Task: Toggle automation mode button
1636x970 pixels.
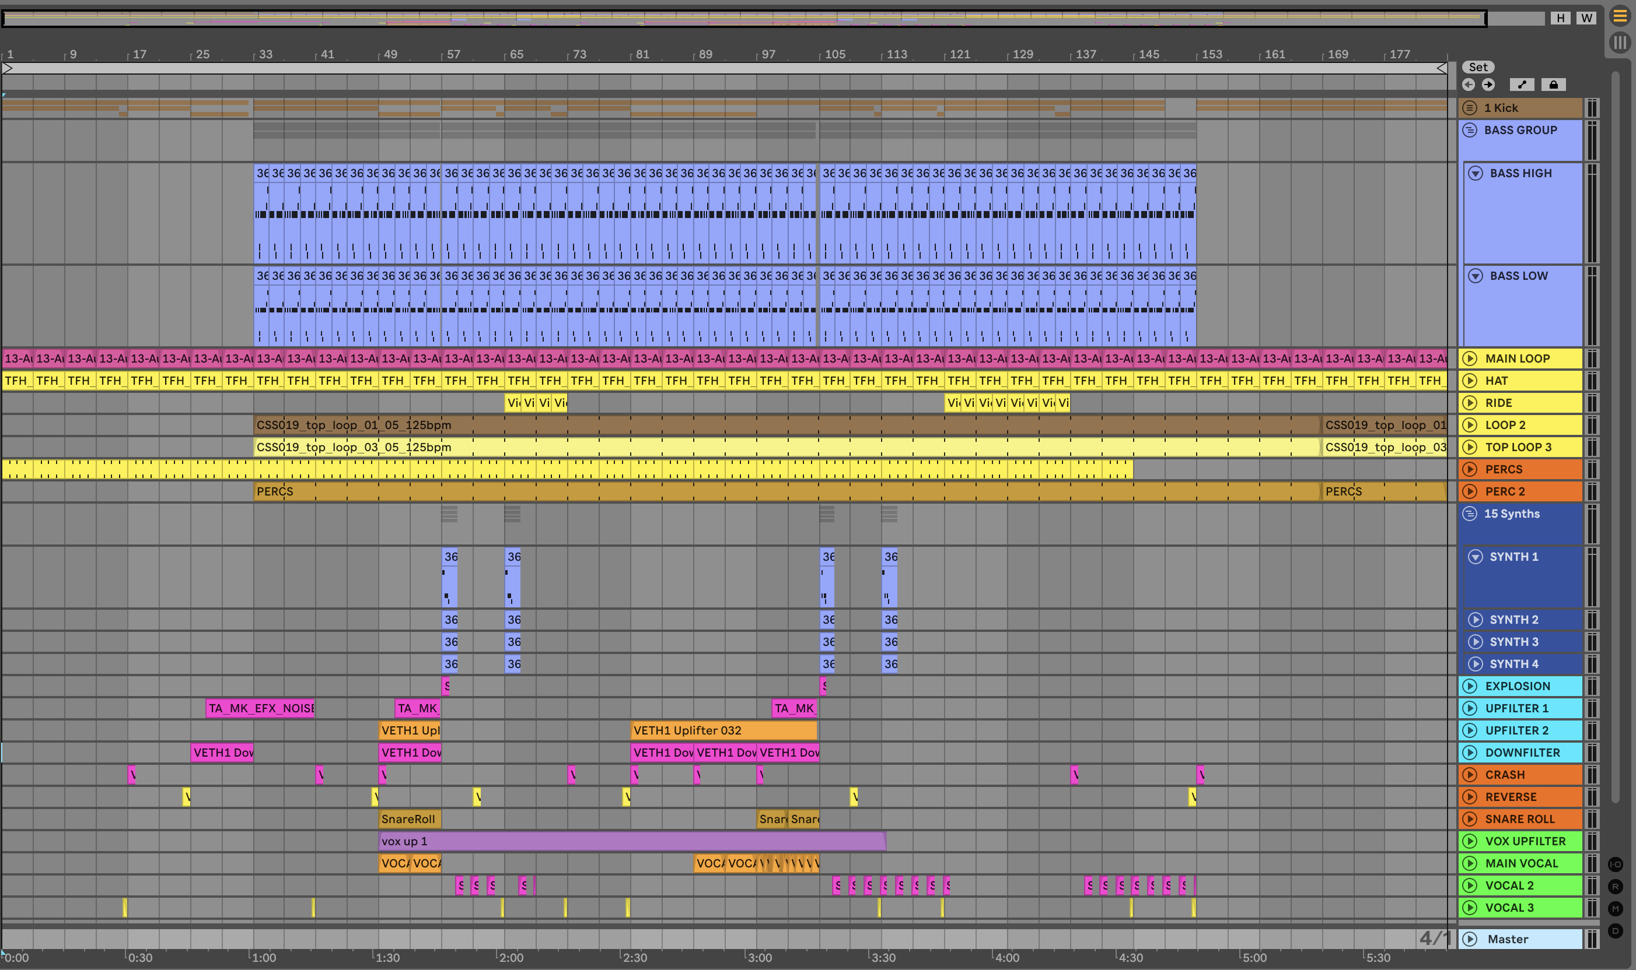Action: point(1522,85)
